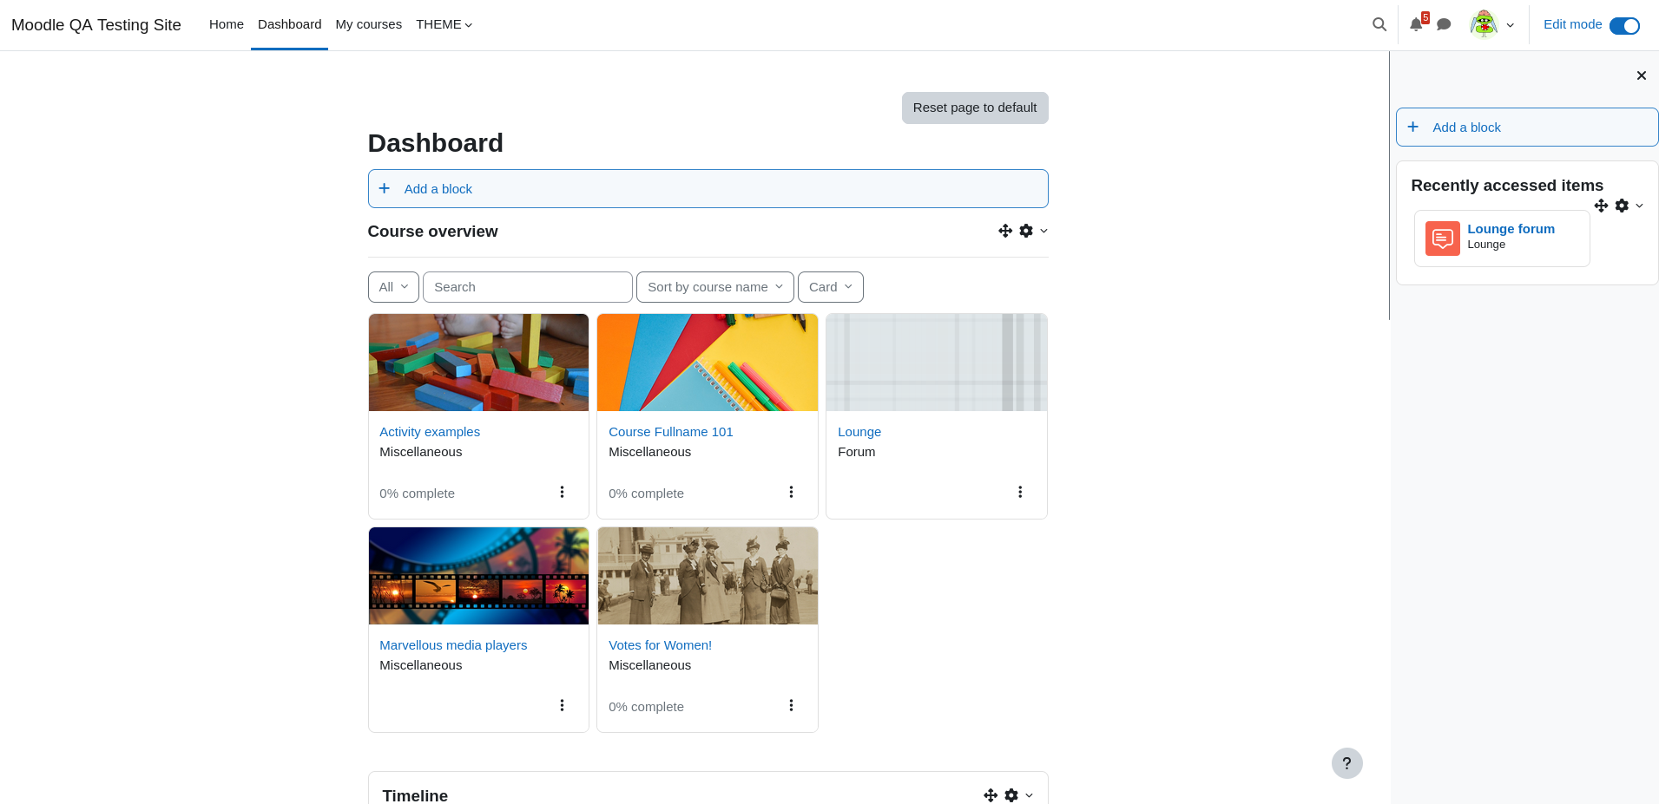This screenshot has height=804, width=1659.
Task: Open the All courses filter dropdown
Action: (393, 287)
